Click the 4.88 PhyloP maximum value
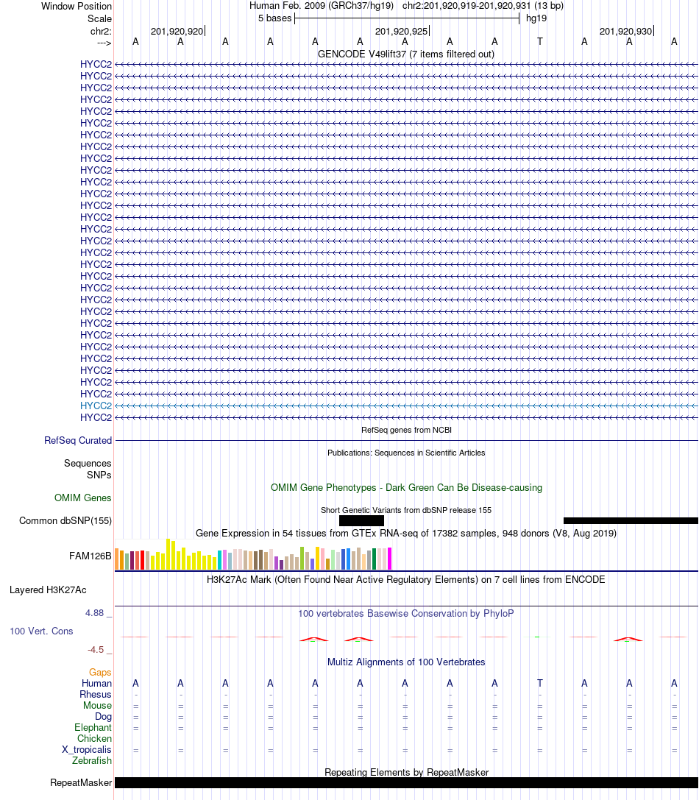The image size is (699, 800). pos(94,613)
